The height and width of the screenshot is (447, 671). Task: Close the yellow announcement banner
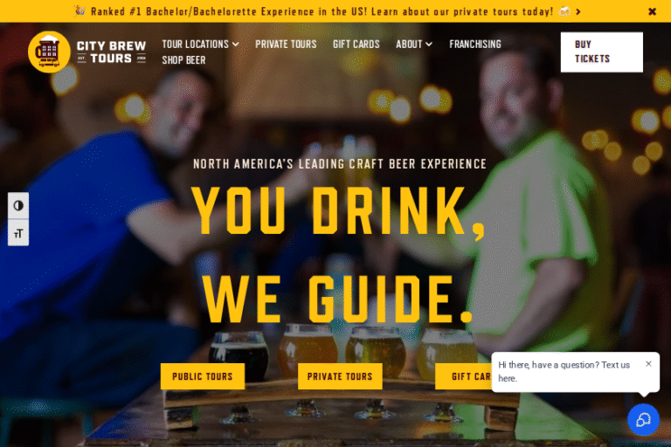[x=652, y=11]
